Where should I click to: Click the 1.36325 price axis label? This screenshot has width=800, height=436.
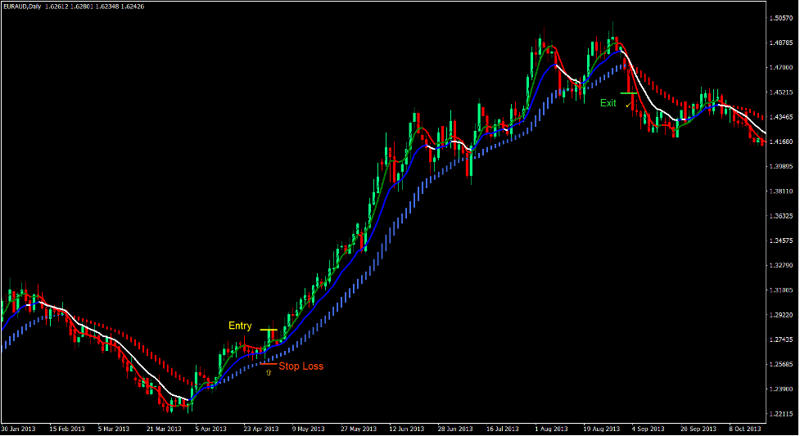pos(782,216)
